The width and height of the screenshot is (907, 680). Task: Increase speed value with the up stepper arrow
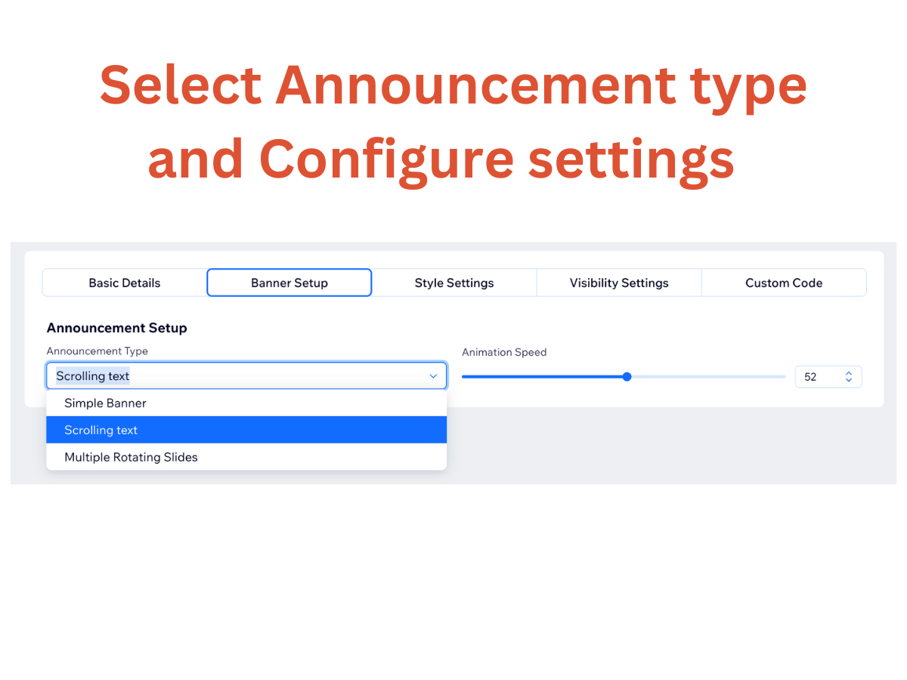click(849, 372)
